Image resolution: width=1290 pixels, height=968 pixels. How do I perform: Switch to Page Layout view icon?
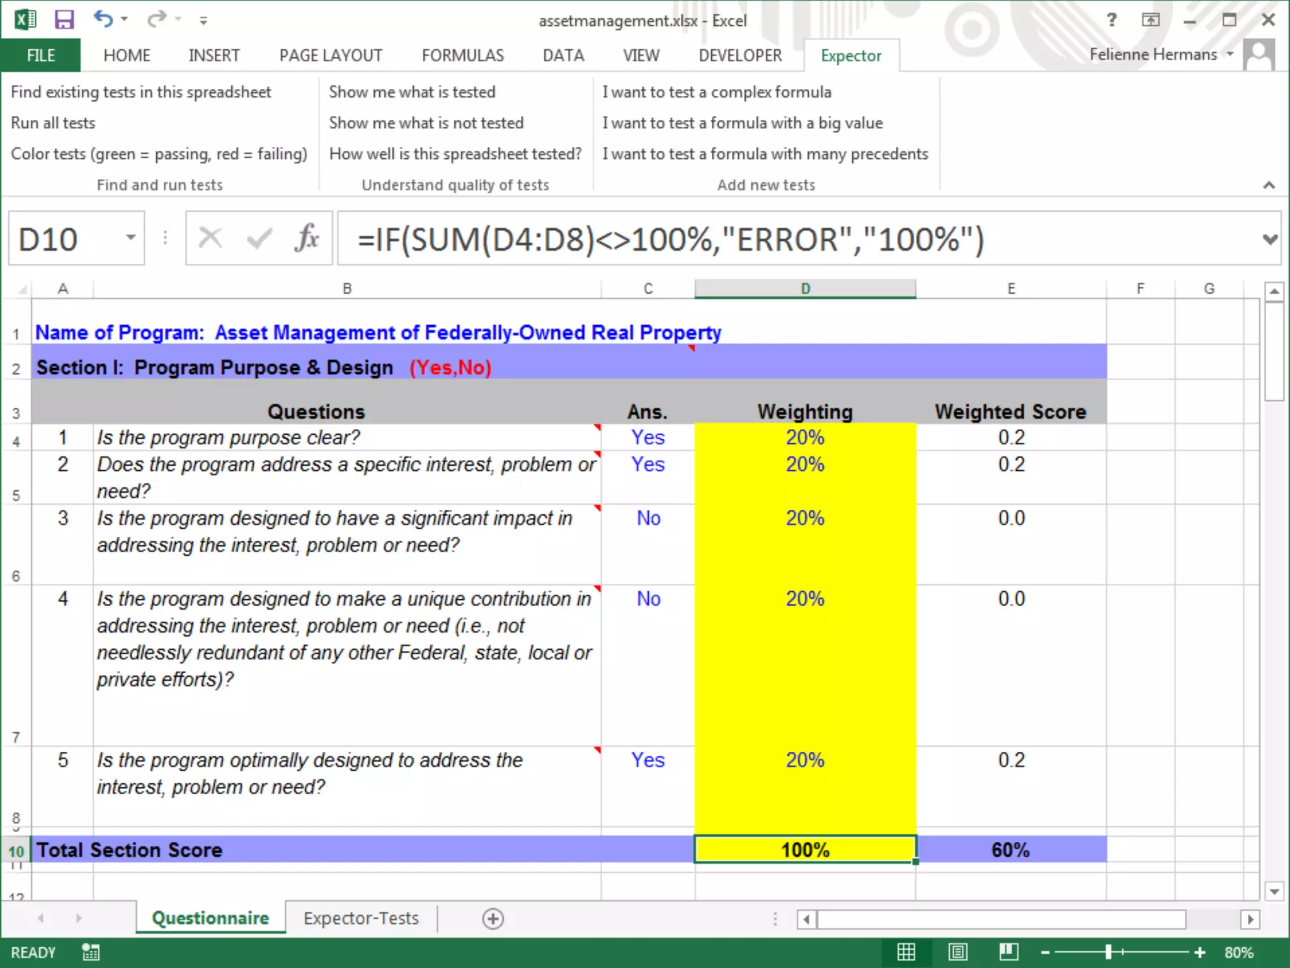(957, 952)
